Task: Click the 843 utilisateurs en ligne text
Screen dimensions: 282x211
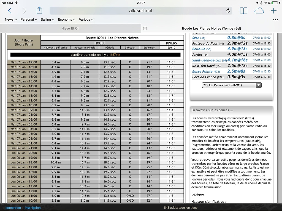Action: click(x=181, y=208)
